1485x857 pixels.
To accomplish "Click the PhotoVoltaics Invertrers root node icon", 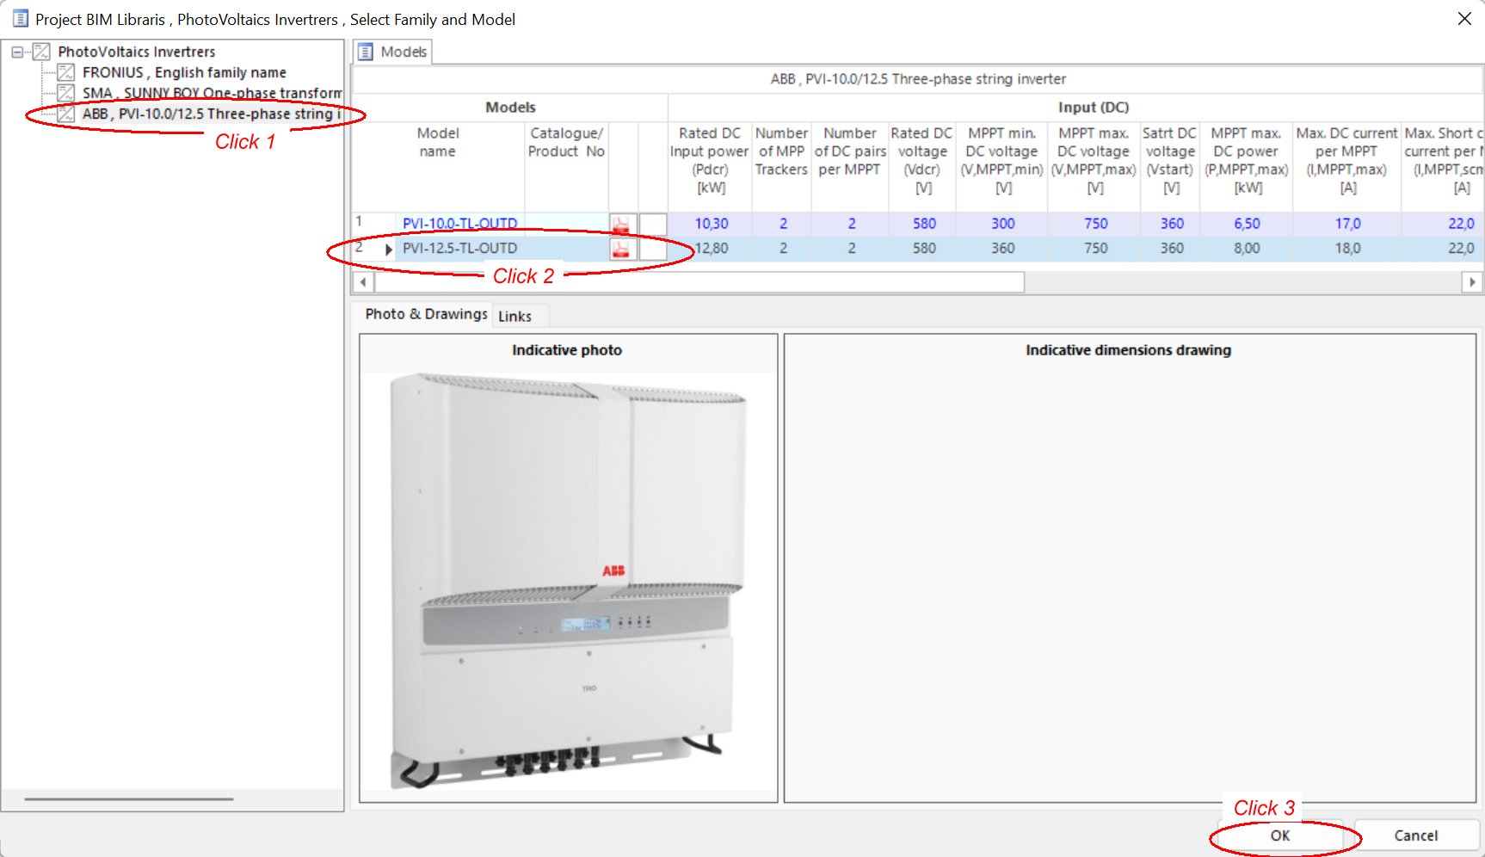I will (41, 52).
